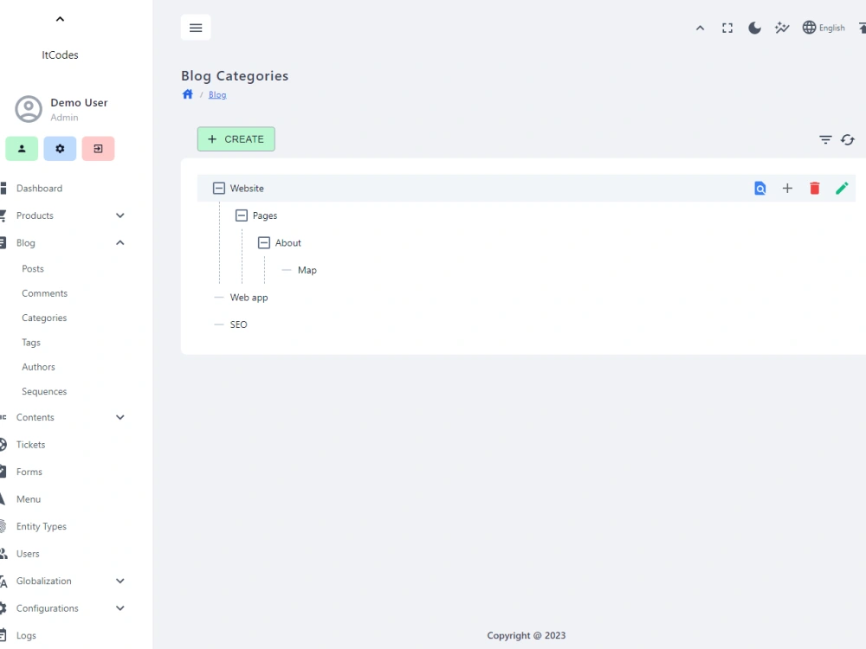Follow the Blog breadcrumb link
Screen dimensions: 866x649
click(x=216, y=94)
